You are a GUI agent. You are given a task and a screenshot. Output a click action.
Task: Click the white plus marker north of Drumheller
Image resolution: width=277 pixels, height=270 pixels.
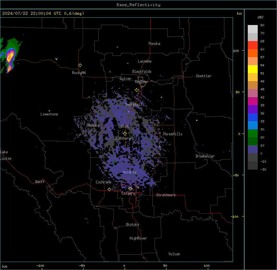197,120
